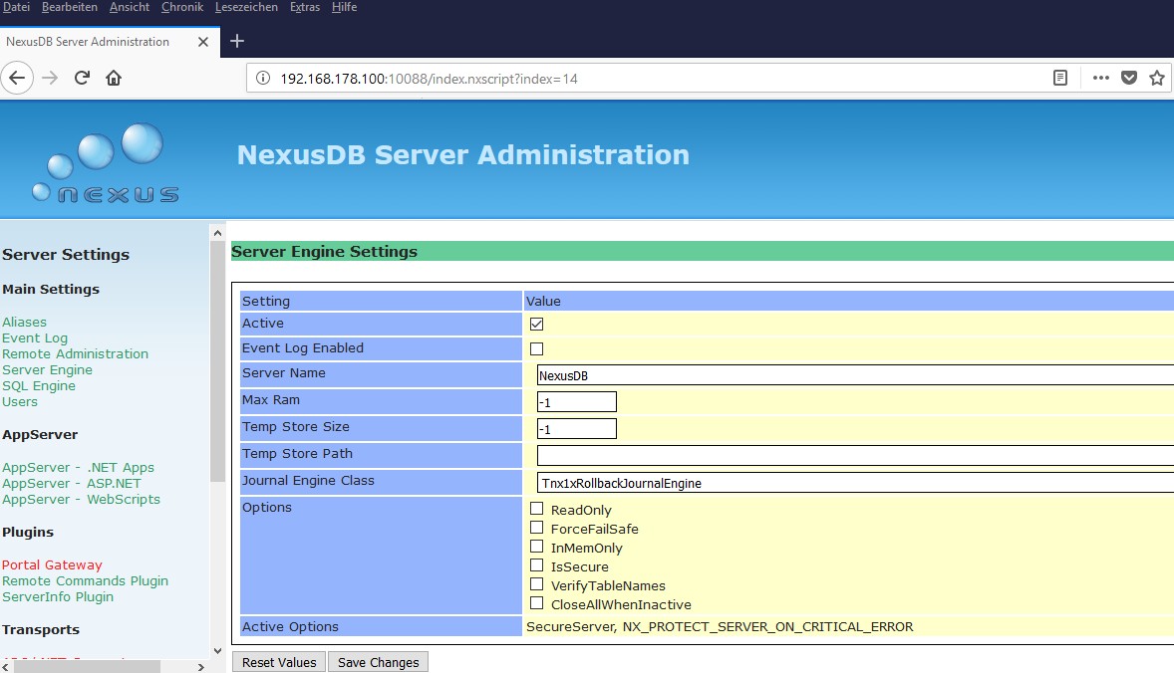Click sidebar horizontal scroll right arrow
This screenshot has width=1174, height=673.
pyautogui.click(x=200, y=666)
